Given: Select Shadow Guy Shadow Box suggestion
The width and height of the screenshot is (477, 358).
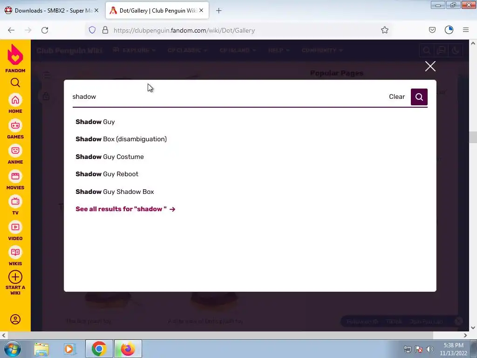Looking at the screenshot, I should tap(115, 192).
